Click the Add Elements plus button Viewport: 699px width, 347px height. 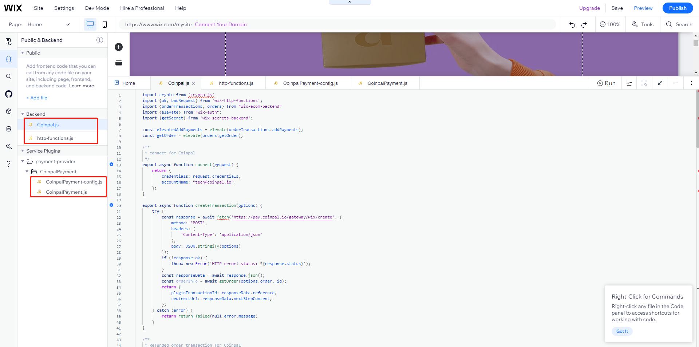click(x=119, y=47)
